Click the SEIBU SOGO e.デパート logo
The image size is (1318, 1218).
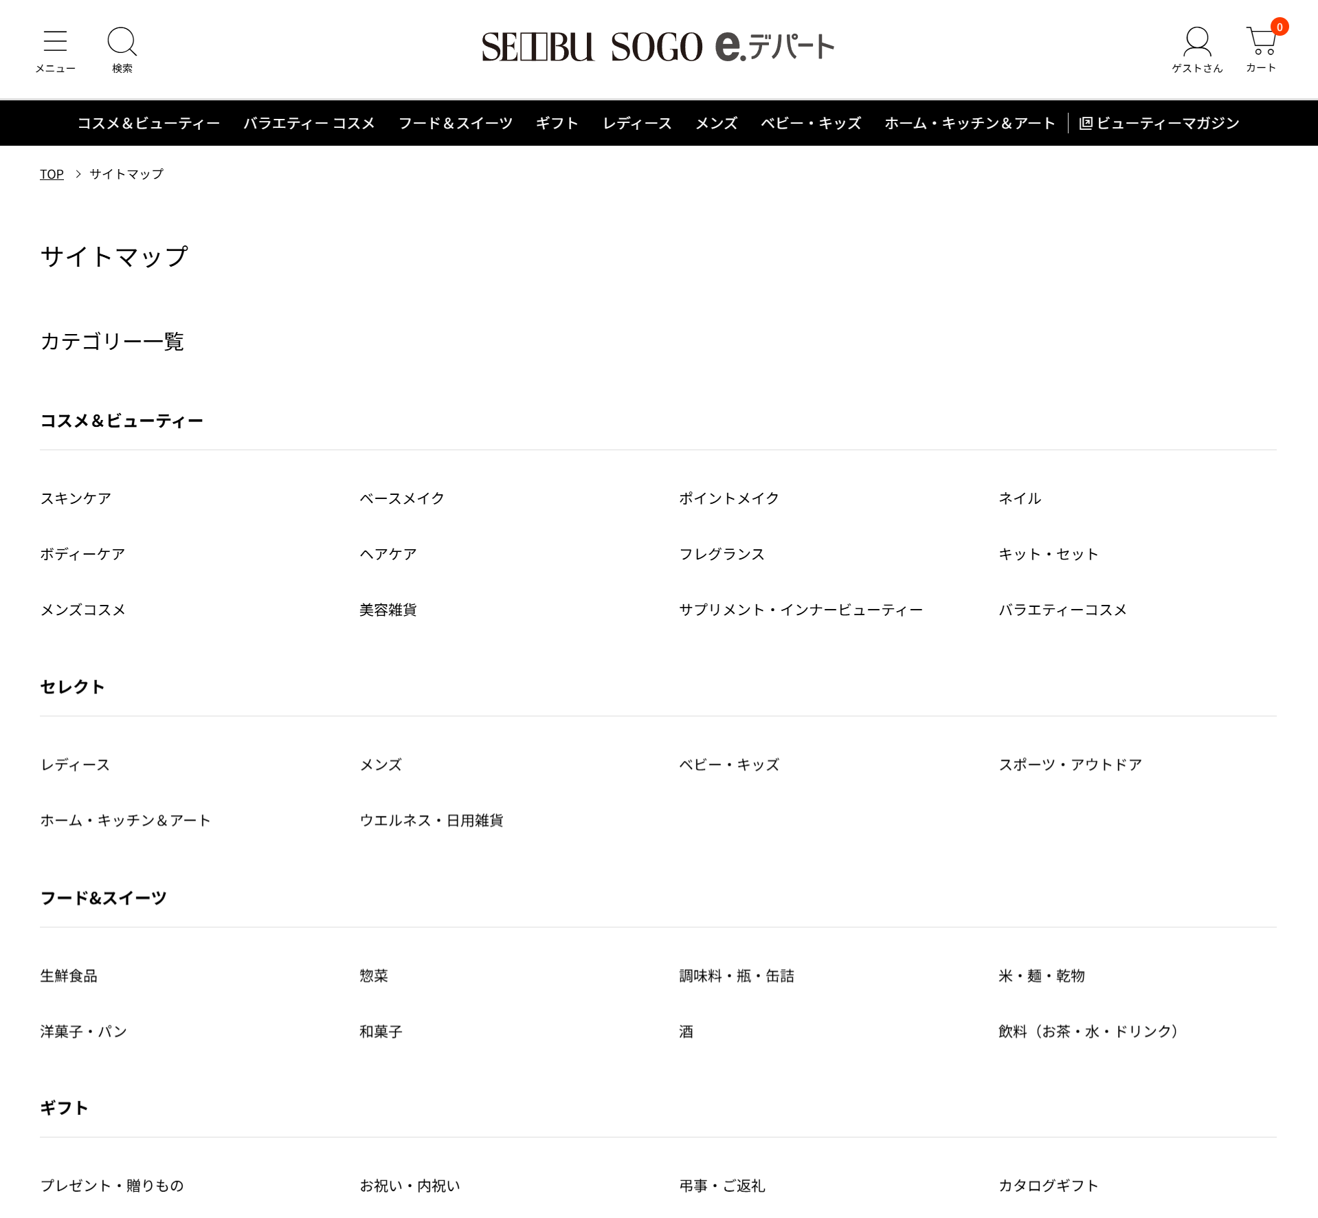pyautogui.click(x=658, y=46)
